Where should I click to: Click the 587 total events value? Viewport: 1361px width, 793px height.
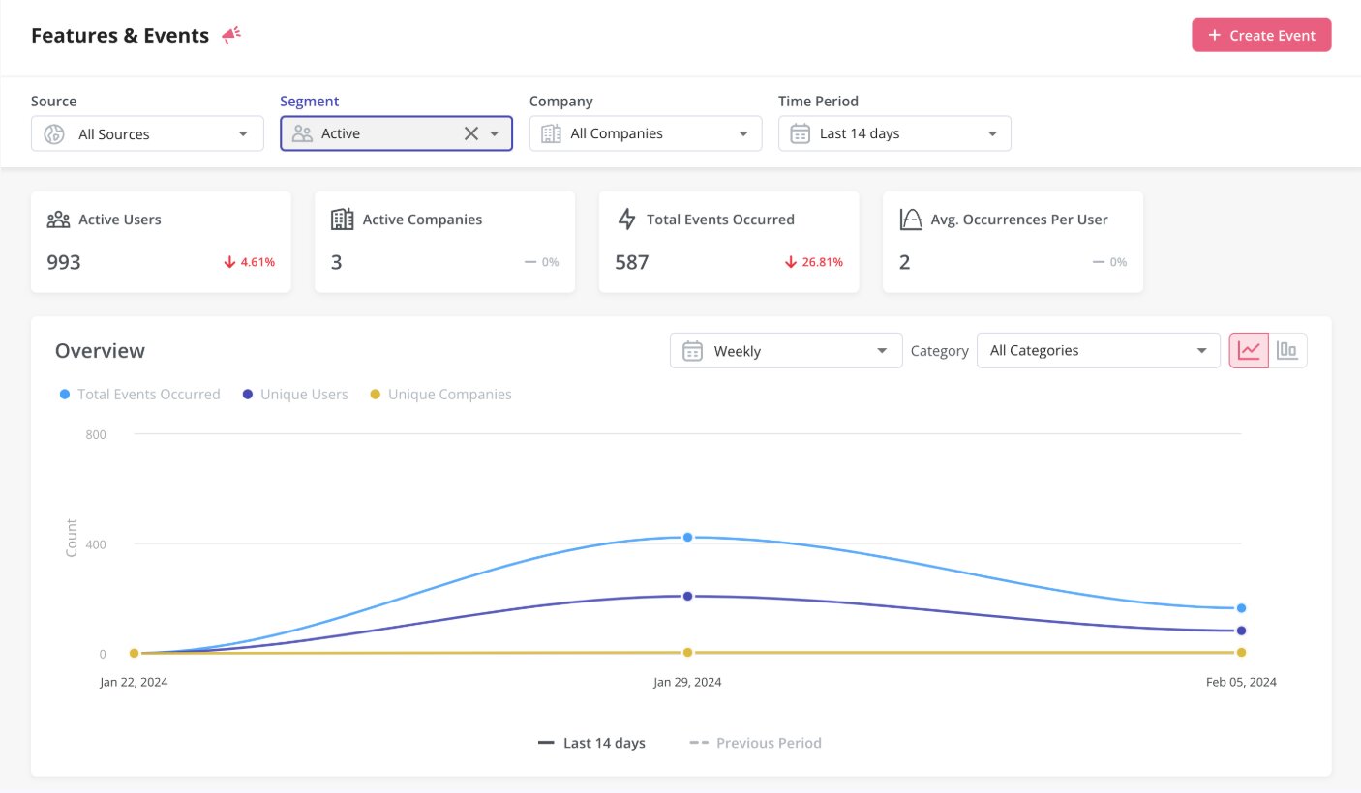coord(632,262)
